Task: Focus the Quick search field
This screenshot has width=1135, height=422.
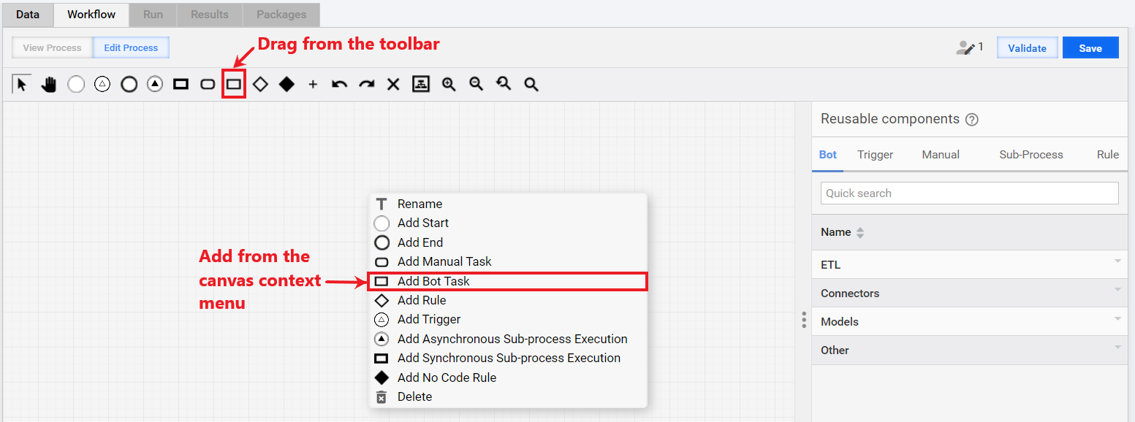Action: pos(969,193)
